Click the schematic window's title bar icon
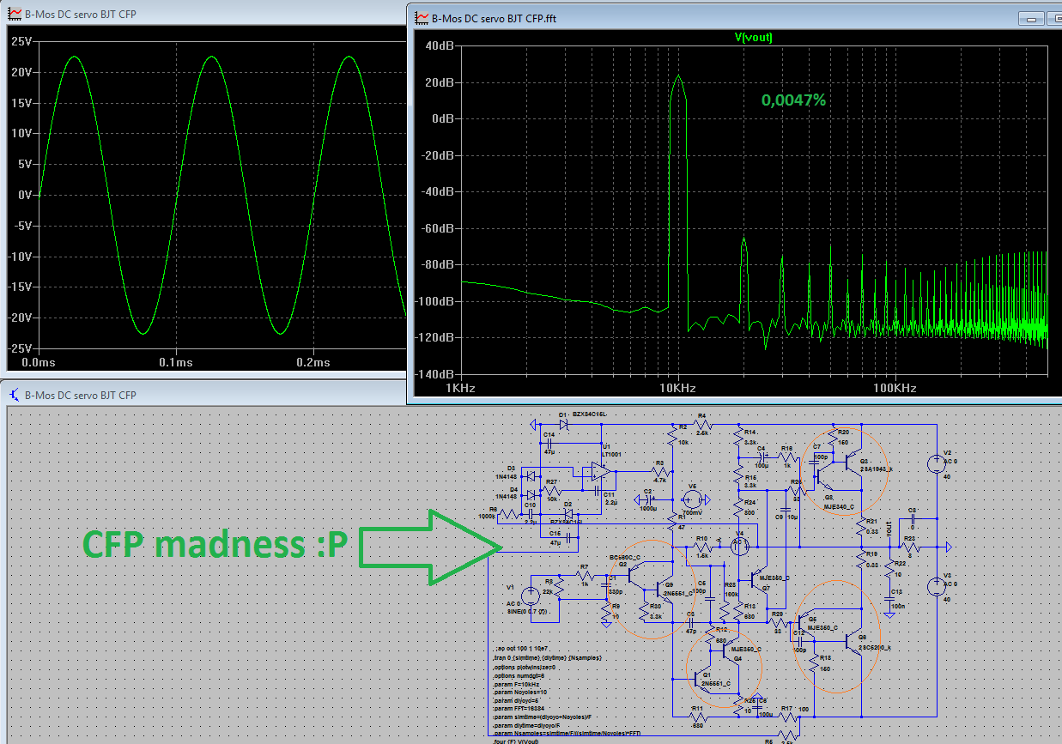 (x=15, y=396)
